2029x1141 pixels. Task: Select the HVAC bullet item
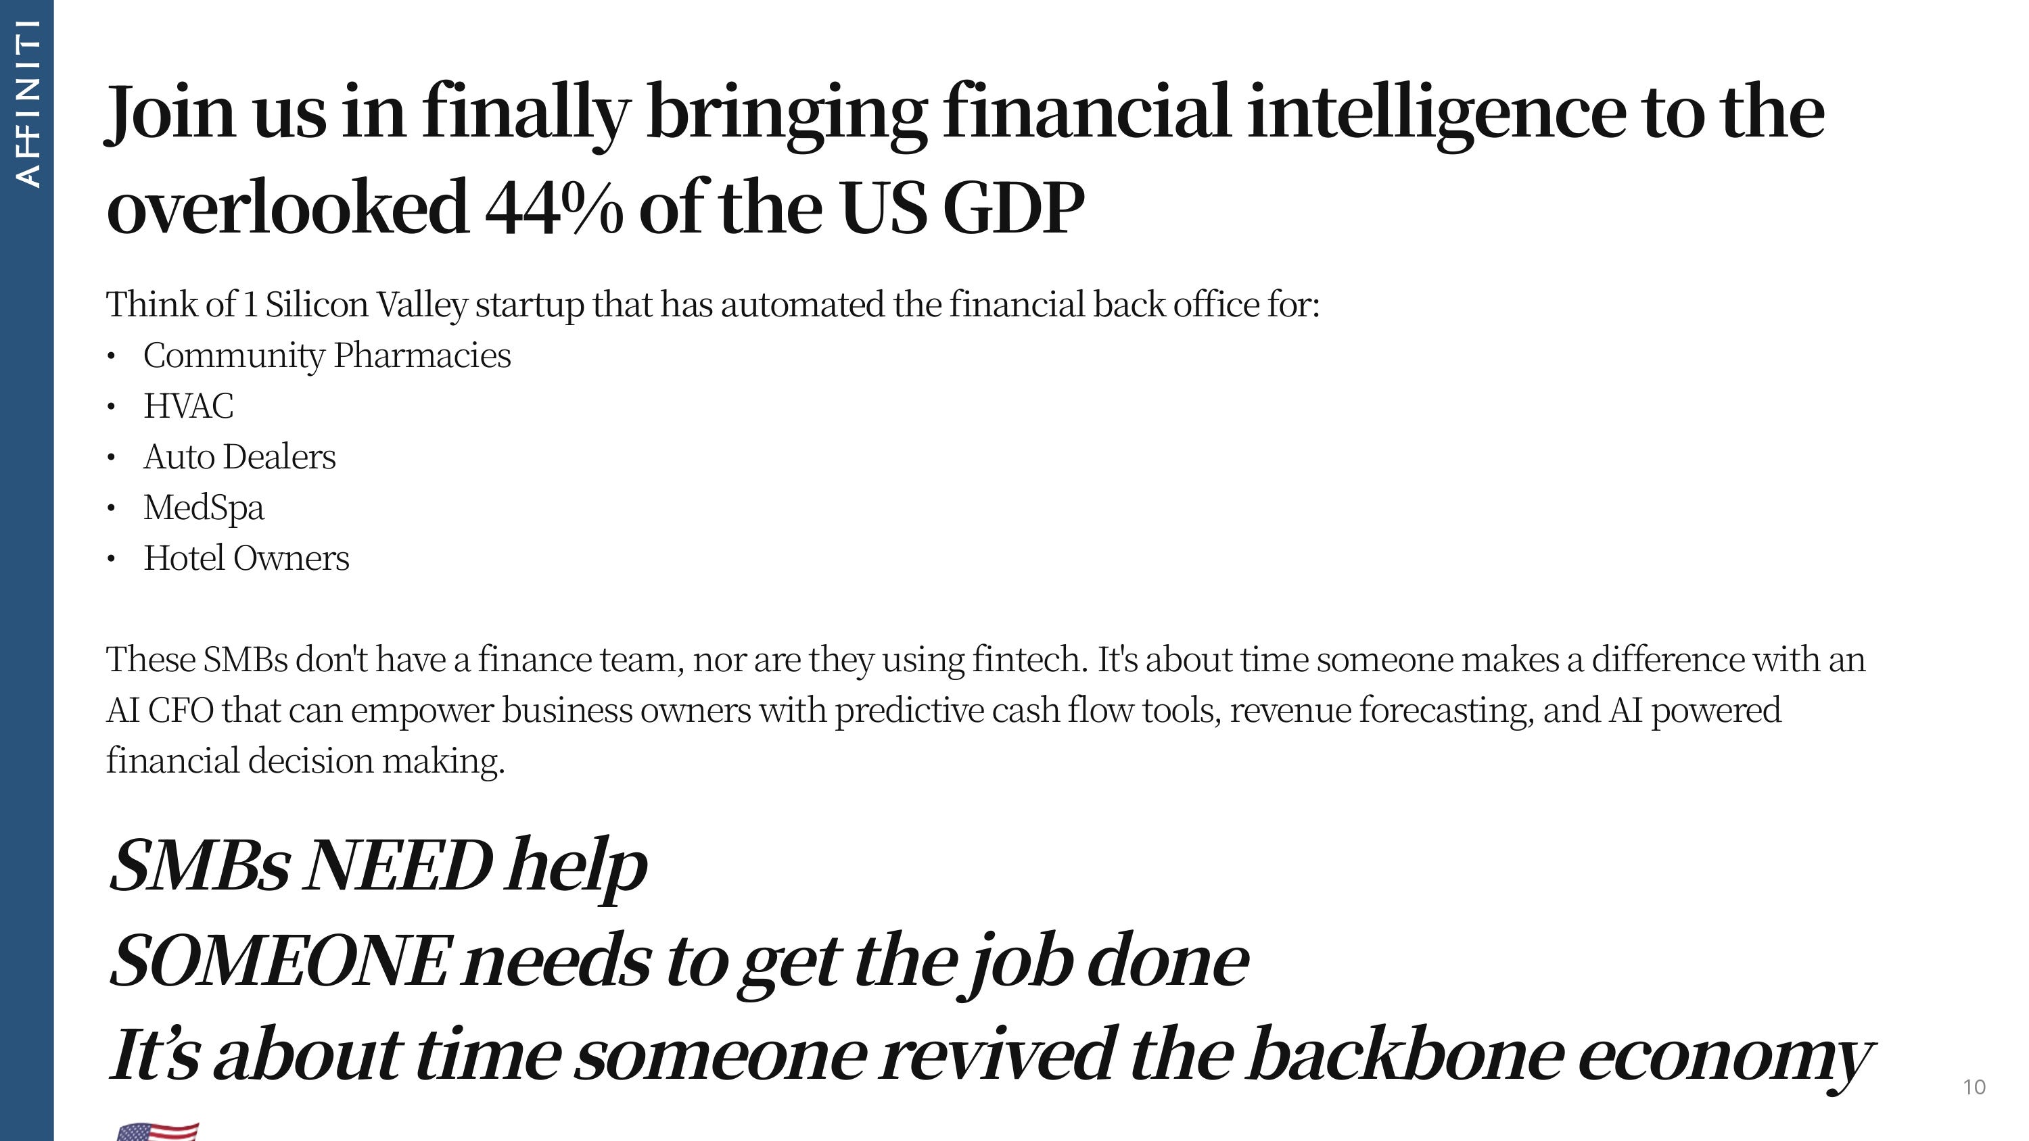(x=188, y=406)
